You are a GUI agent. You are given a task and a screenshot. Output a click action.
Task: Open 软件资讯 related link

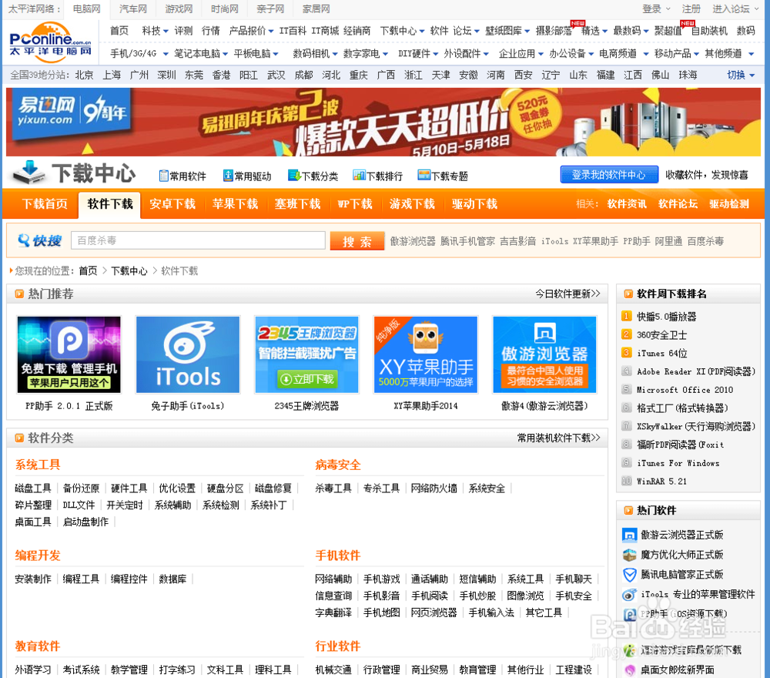(x=627, y=204)
